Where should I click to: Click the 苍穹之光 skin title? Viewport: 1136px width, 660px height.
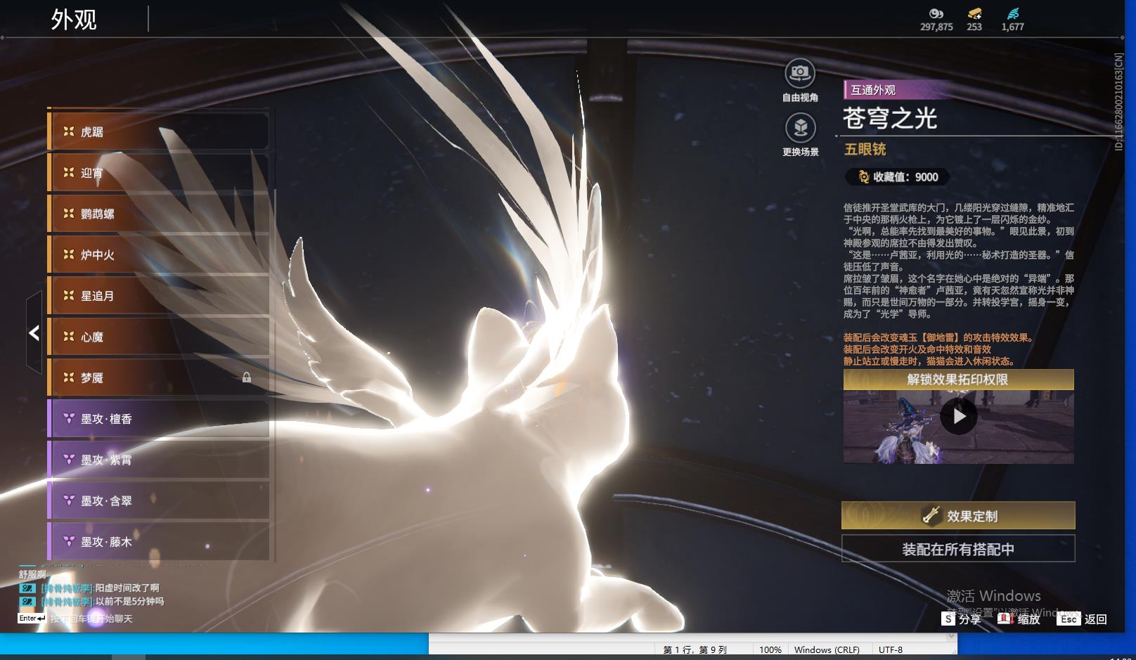[890, 118]
